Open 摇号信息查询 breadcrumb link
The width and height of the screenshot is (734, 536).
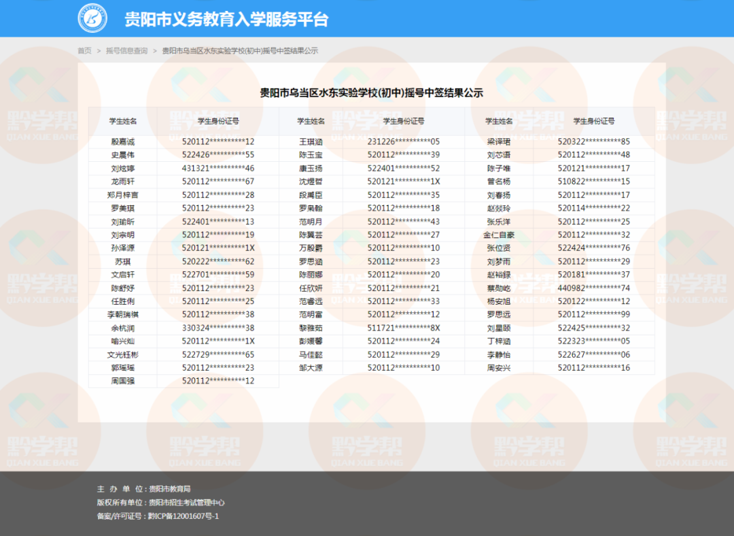pyautogui.click(x=126, y=50)
